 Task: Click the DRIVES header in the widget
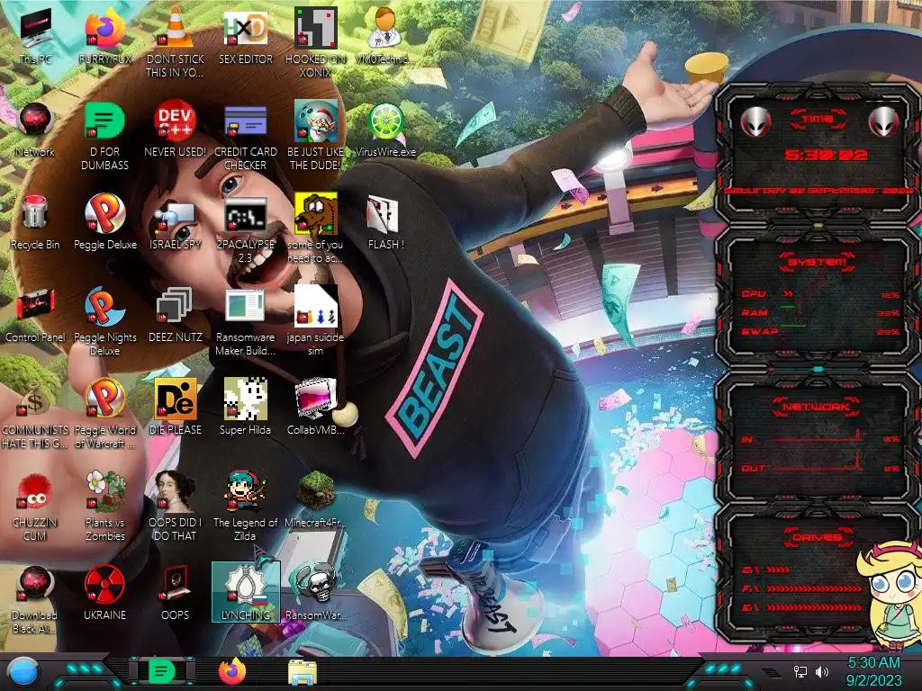point(818,537)
